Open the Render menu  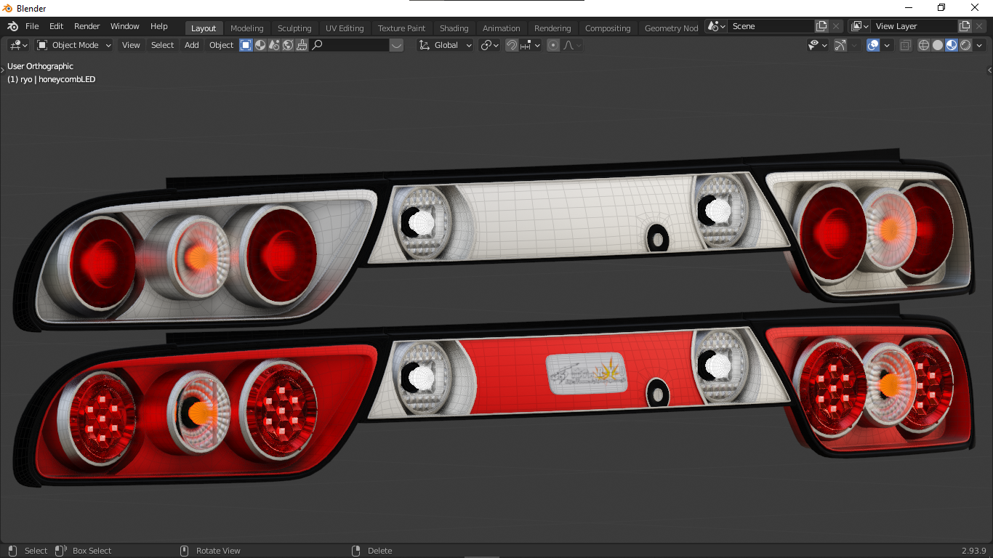point(87,26)
